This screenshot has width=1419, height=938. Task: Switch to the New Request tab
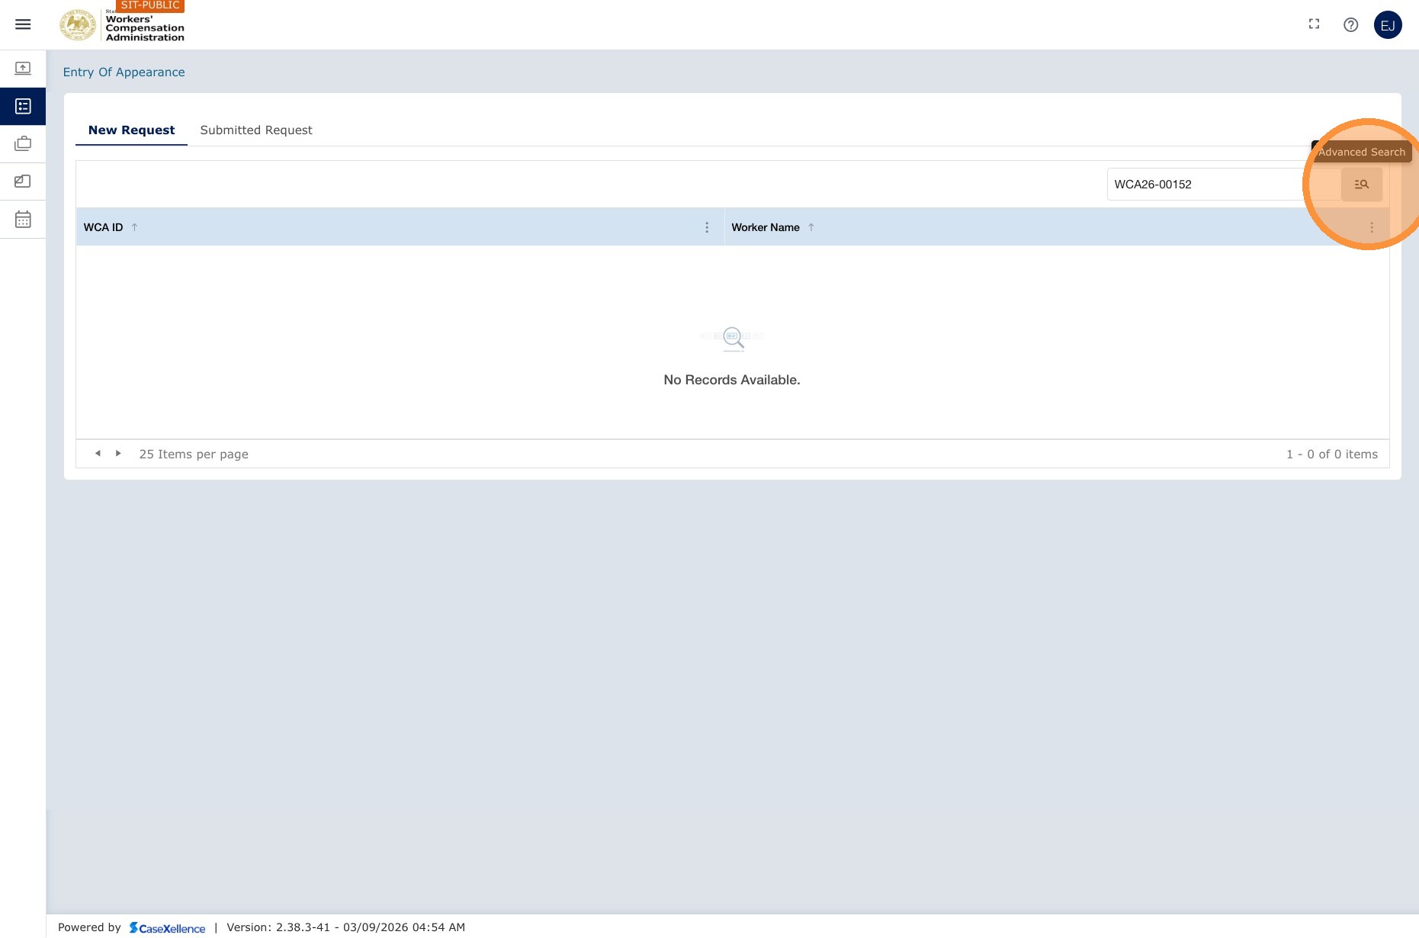[131, 130]
